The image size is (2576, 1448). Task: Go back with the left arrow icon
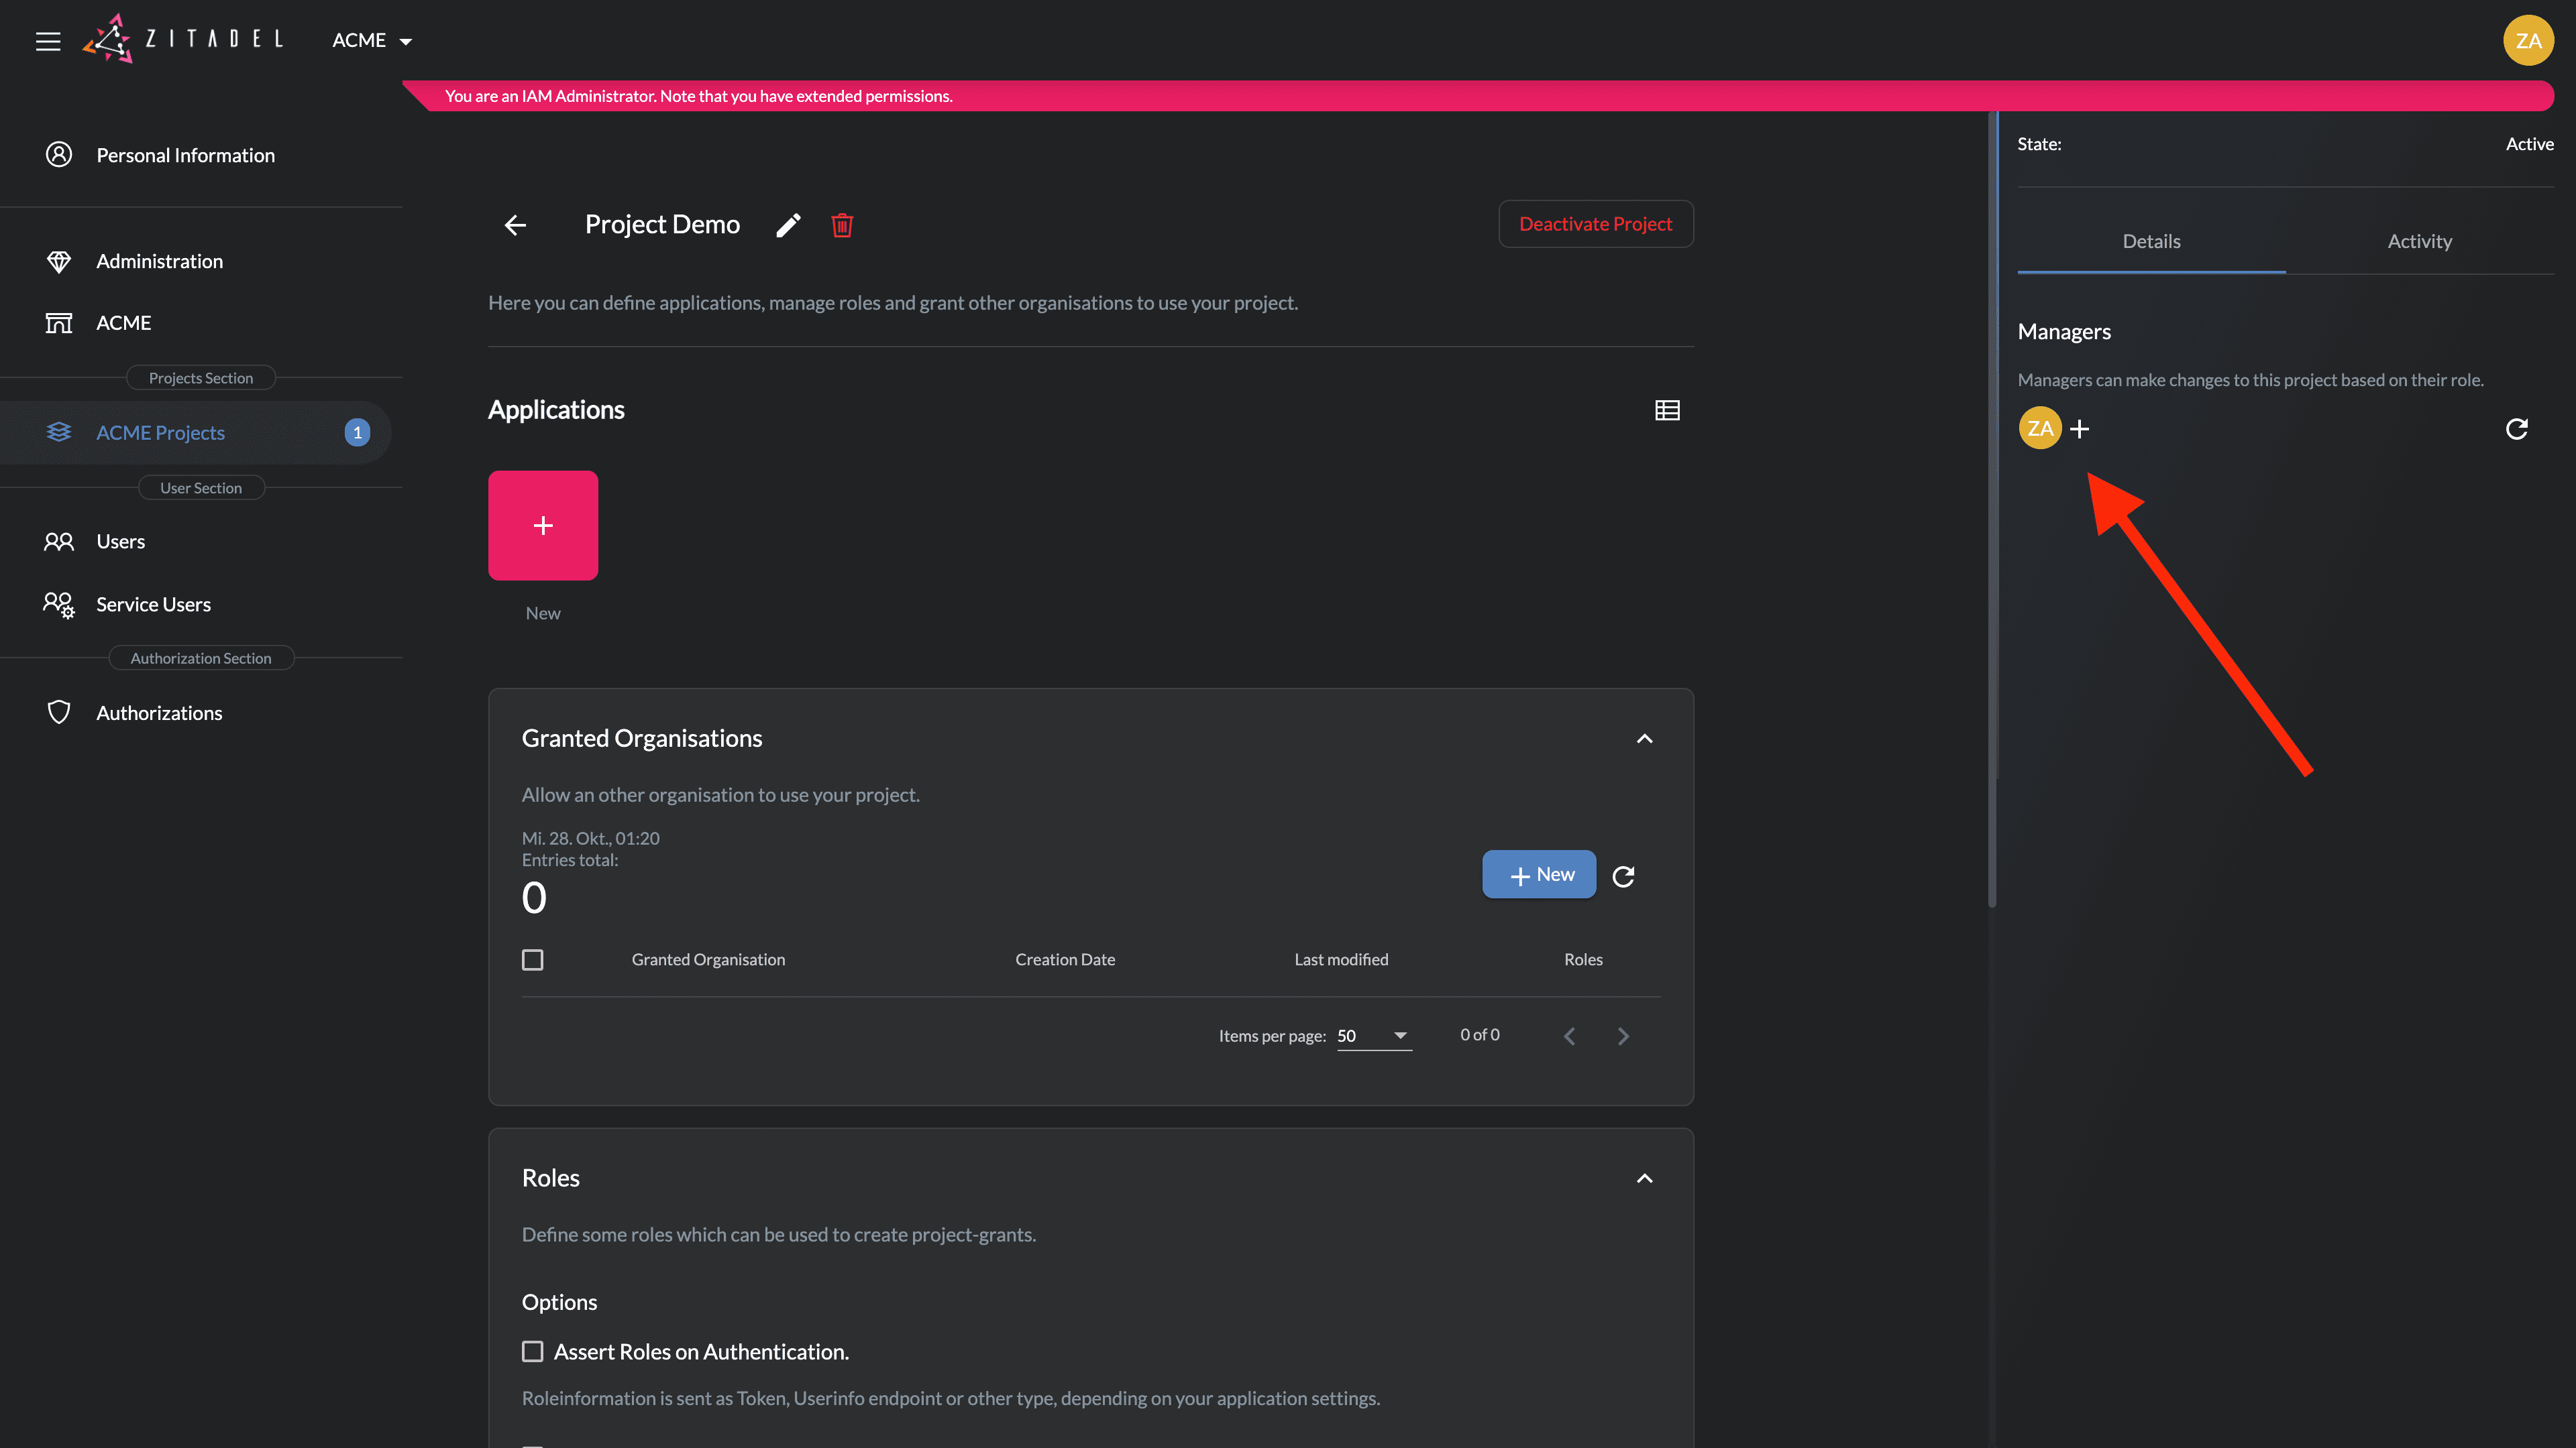pos(515,225)
